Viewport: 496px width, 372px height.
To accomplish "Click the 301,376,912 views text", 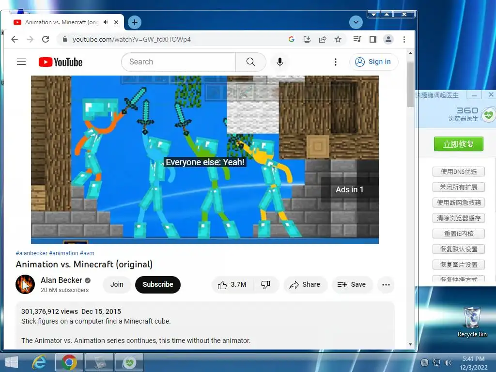I will pyautogui.click(x=49, y=311).
